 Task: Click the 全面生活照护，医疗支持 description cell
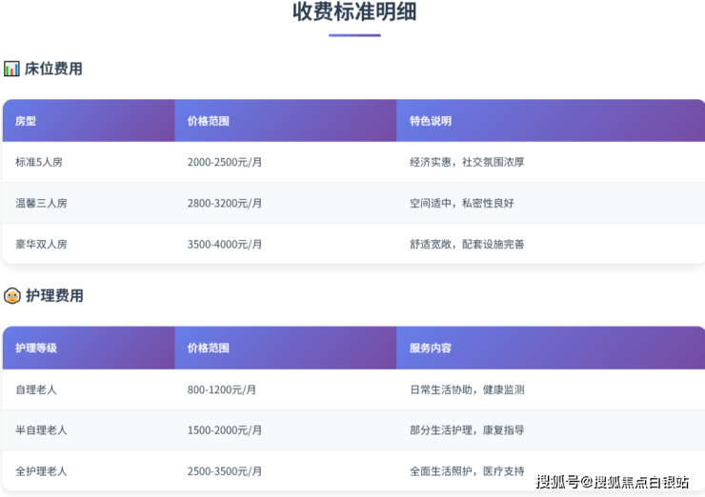(x=467, y=471)
